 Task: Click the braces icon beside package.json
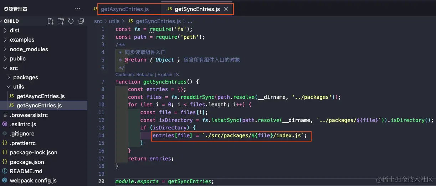5,162
